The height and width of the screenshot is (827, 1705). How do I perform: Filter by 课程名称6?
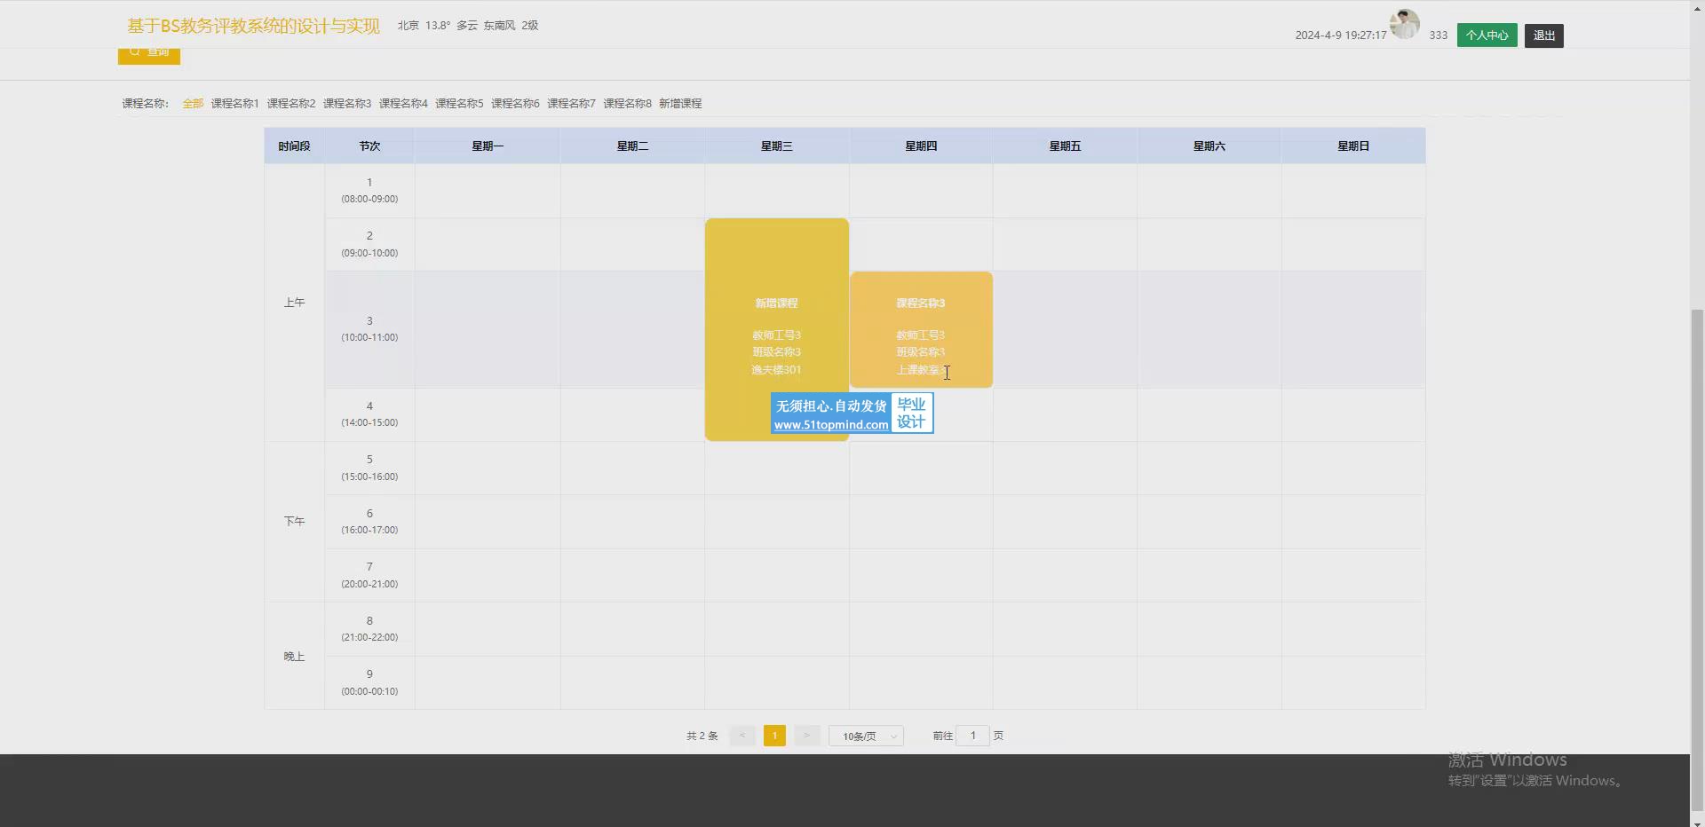(x=515, y=104)
